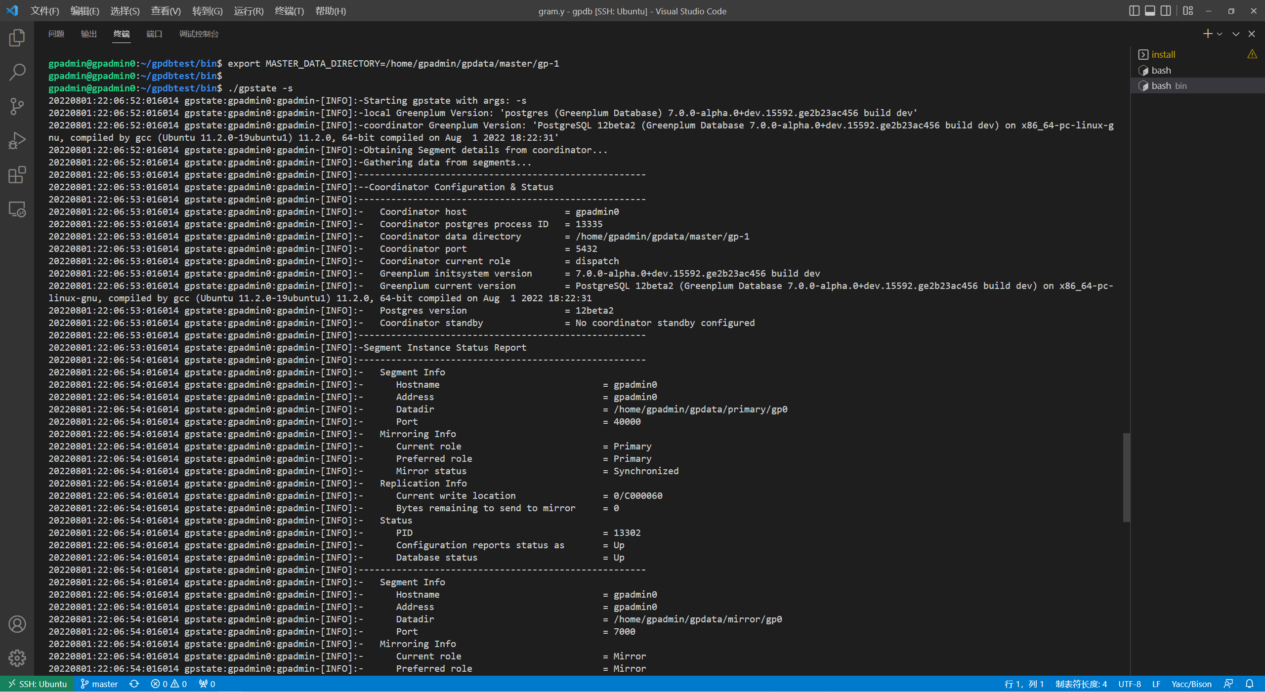Open the 终端(T) menu
This screenshot has height=692, width=1265.
[x=289, y=11]
